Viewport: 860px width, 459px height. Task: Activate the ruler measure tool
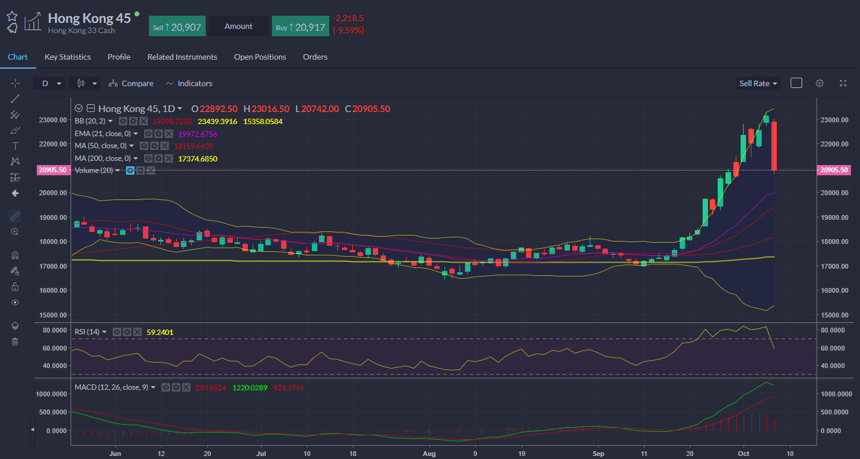pyautogui.click(x=14, y=216)
